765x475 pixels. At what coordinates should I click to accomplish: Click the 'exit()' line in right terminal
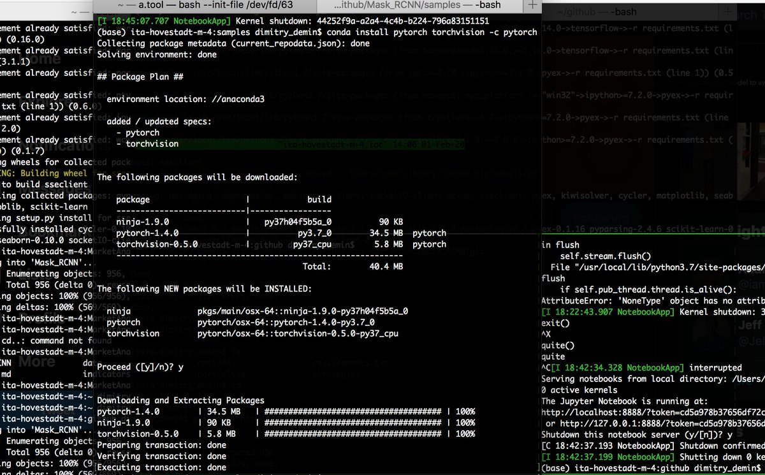click(x=556, y=323)
